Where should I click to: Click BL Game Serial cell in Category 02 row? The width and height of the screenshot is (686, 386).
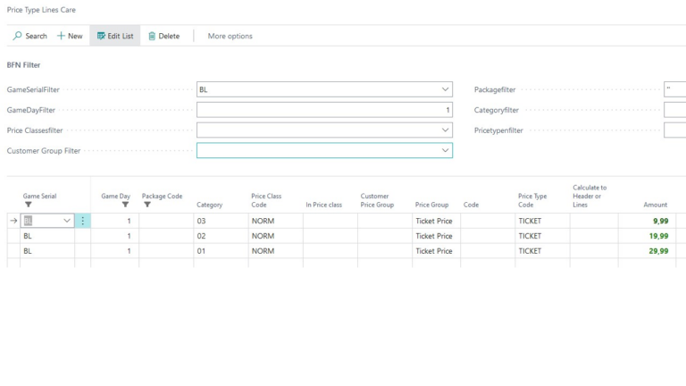[x=47, y=236]
